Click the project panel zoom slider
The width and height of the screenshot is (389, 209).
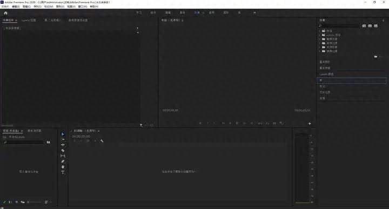point(34,202)
